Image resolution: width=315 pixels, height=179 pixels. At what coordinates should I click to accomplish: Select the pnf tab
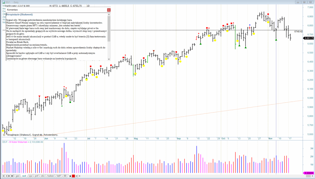click(x=37, y=176)
